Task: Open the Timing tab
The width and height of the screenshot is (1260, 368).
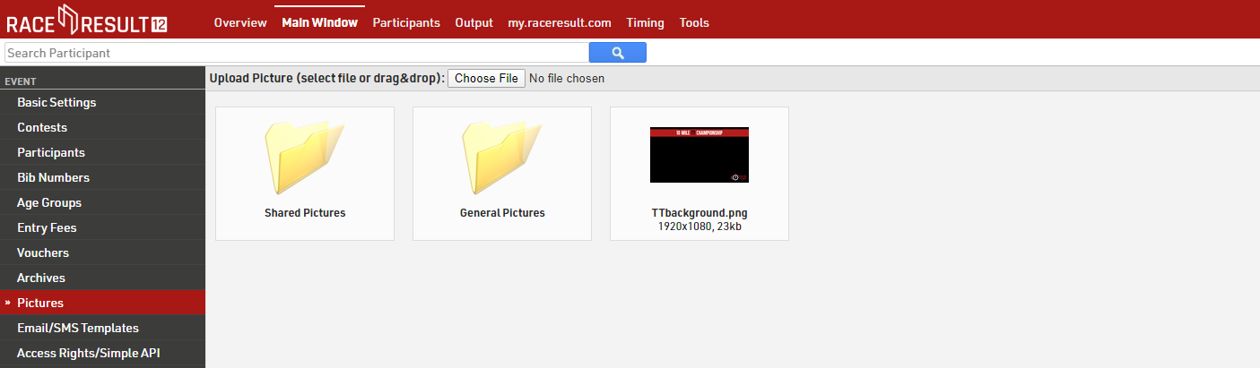Action: click(x=645, y=22)
